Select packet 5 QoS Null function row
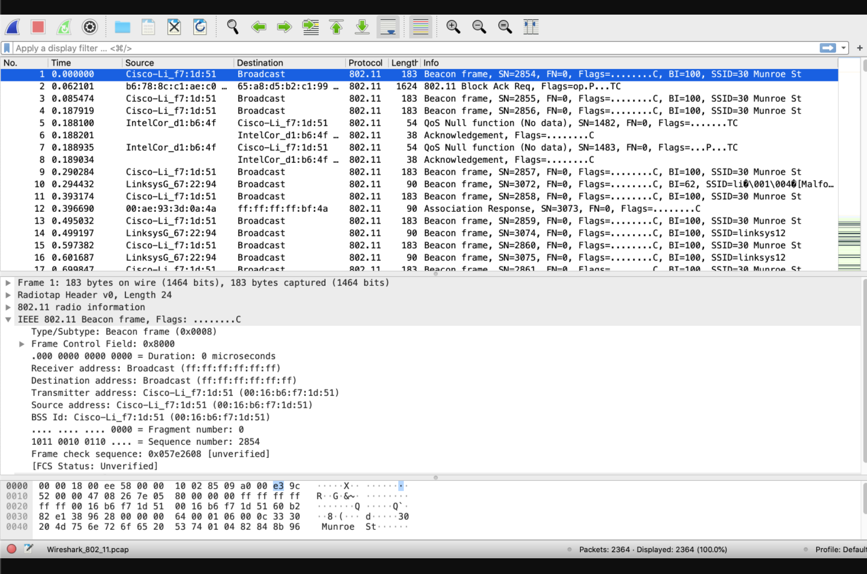Viewport: 867px width, 574px height. [x=419, y=123]
